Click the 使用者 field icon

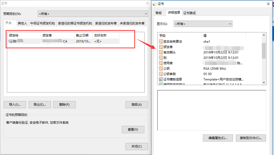pos(161,63)
